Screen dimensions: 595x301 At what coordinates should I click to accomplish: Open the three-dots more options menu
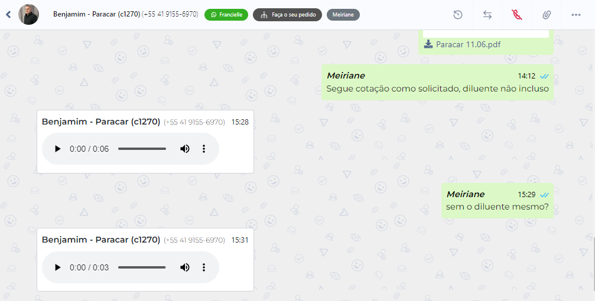(576, 15)
